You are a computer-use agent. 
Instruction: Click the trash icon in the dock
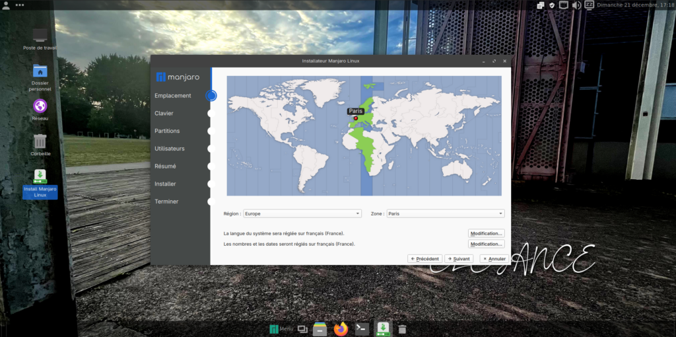pos(402,329)
